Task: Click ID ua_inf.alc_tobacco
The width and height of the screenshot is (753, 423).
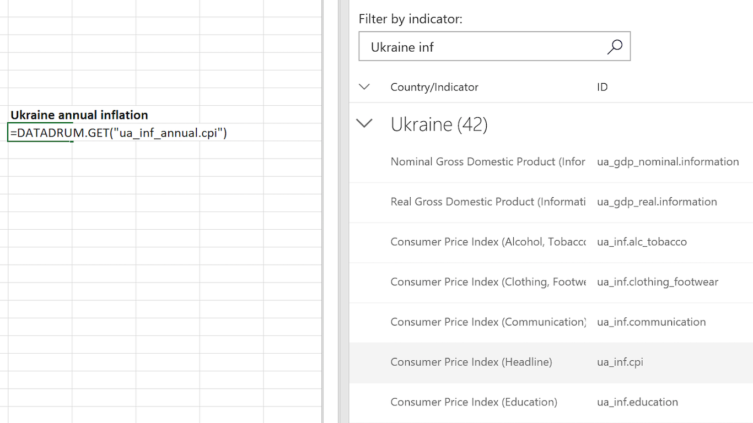Action: [x=642, y=242]
